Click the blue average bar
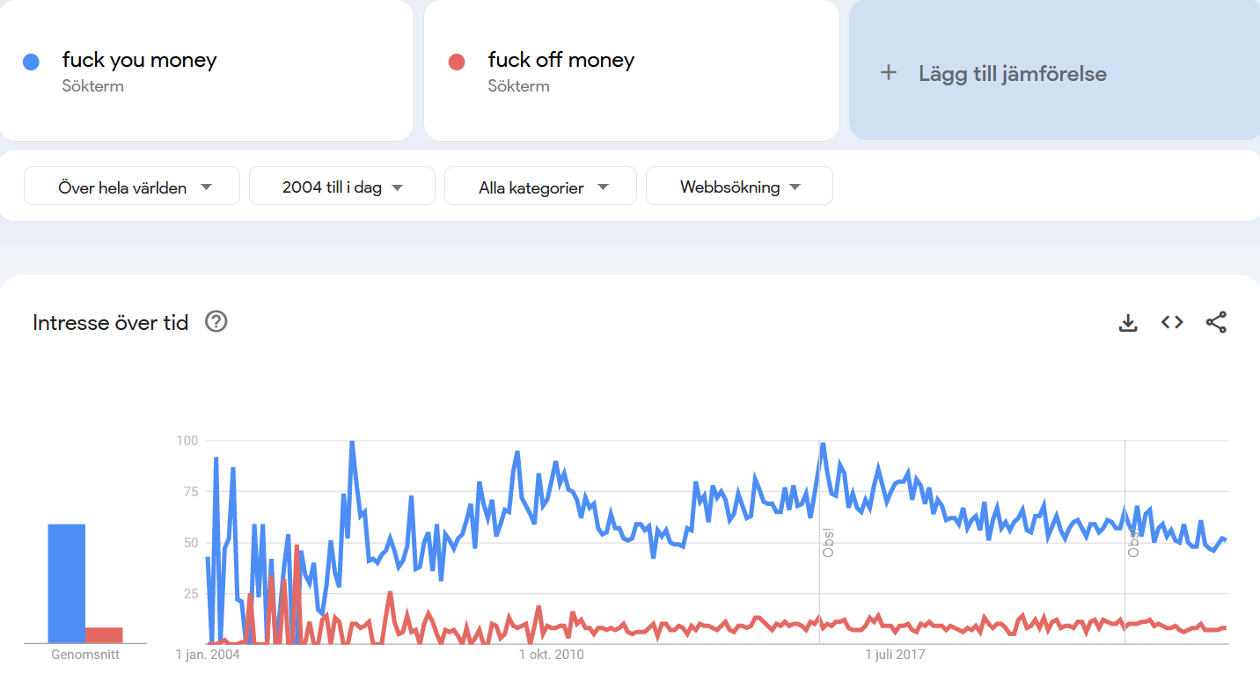This screenshot has width=1260, height=696. tap(67, 582)
